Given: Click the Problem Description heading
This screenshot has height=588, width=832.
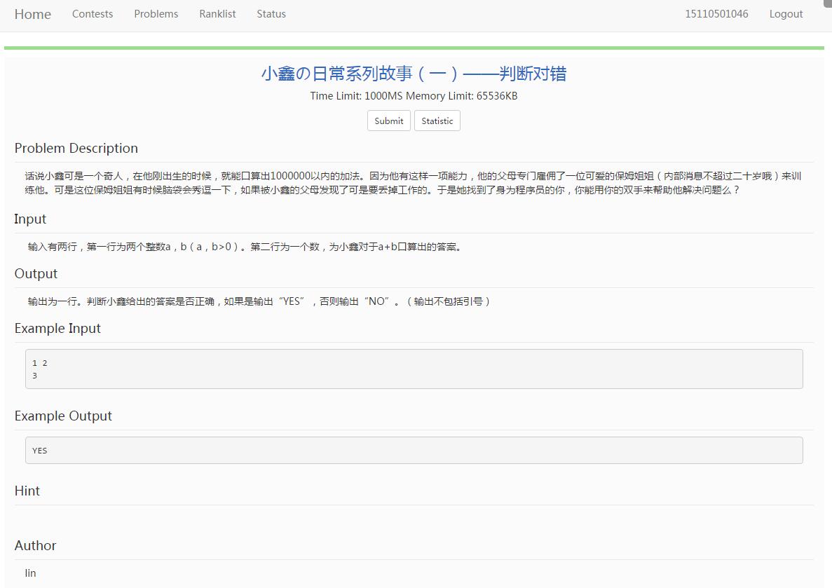Looking at the screenshot, I should coord(76,148).
